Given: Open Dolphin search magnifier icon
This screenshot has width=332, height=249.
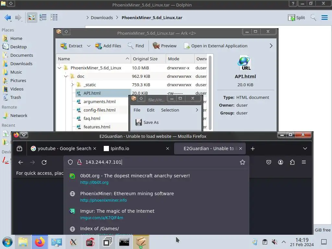Looking at the screenshot, I should pos(313,18).
